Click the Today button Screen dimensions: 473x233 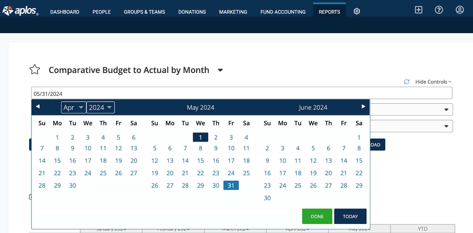(x=350, y=216)
